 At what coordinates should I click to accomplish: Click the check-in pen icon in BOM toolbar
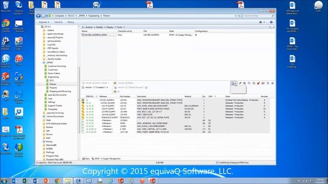point(240,83)
